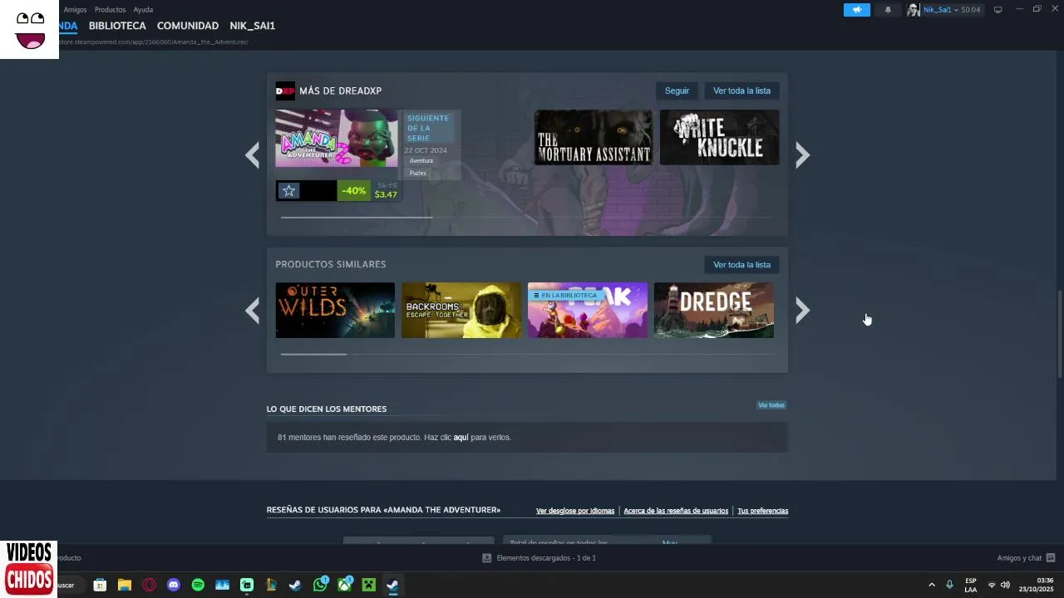
Task: Open Backrooms Escape Together thumbnail
Action: pos(461,311)
